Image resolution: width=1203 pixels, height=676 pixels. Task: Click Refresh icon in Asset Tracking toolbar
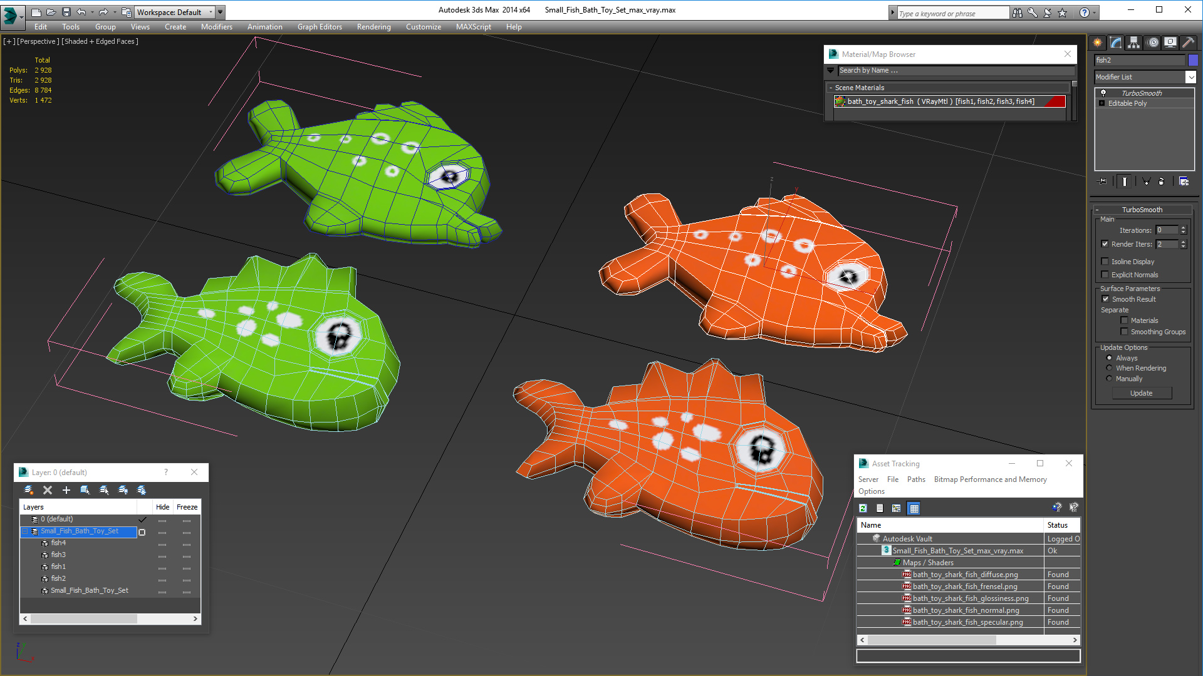[x=863, y=508]
